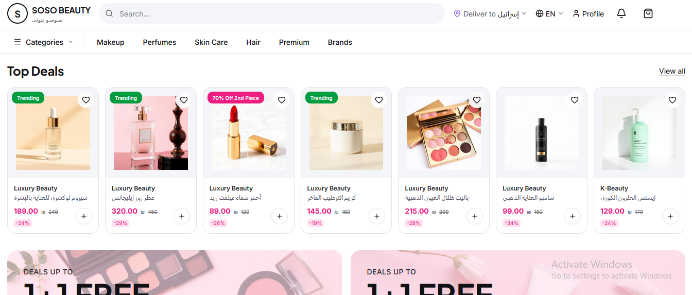Add 129.00 K-Beauty product to cart
Viewport: 692px width, 295px height.
pos(670,216)
